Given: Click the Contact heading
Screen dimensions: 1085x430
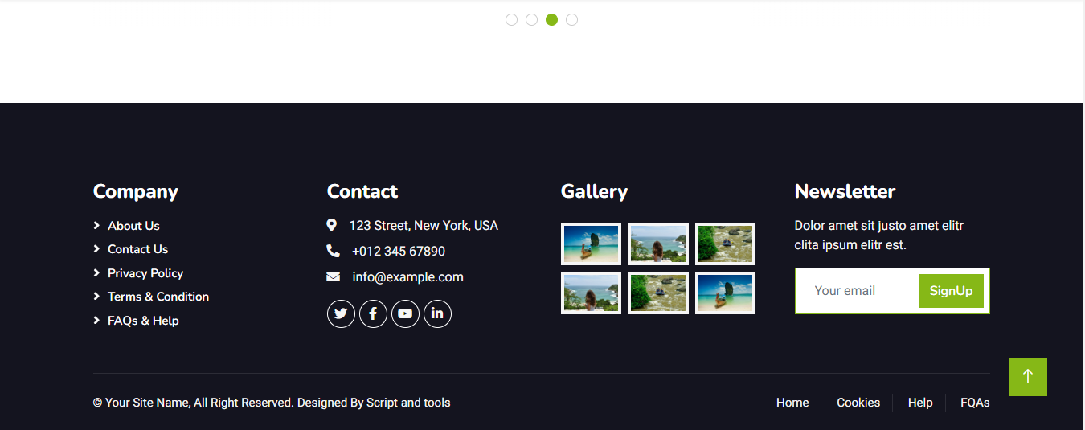Looking at the screenshot, I should 362,191.
